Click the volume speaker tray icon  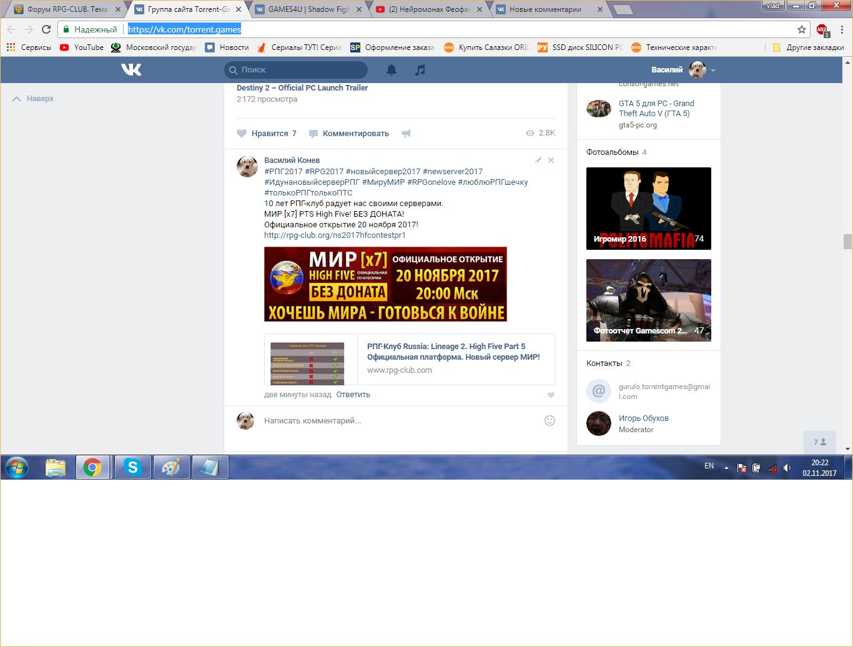click(x=787, y=467)
